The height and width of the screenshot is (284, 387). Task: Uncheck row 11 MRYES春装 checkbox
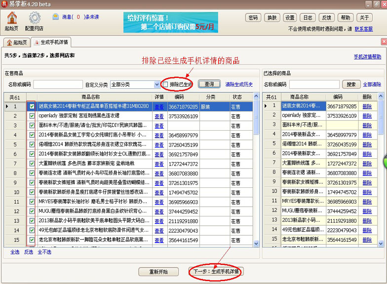(32, 202)
